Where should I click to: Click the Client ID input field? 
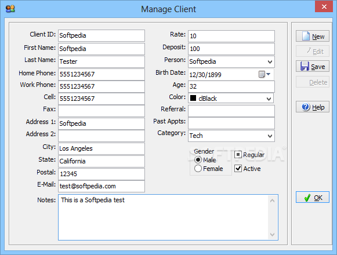[x=102, y=36]
